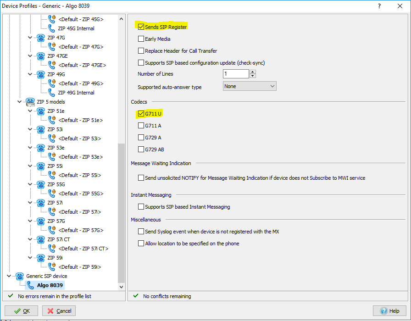Enable the G711 A codec checkbox
This screenshot has height=321, width=411.
141,126
